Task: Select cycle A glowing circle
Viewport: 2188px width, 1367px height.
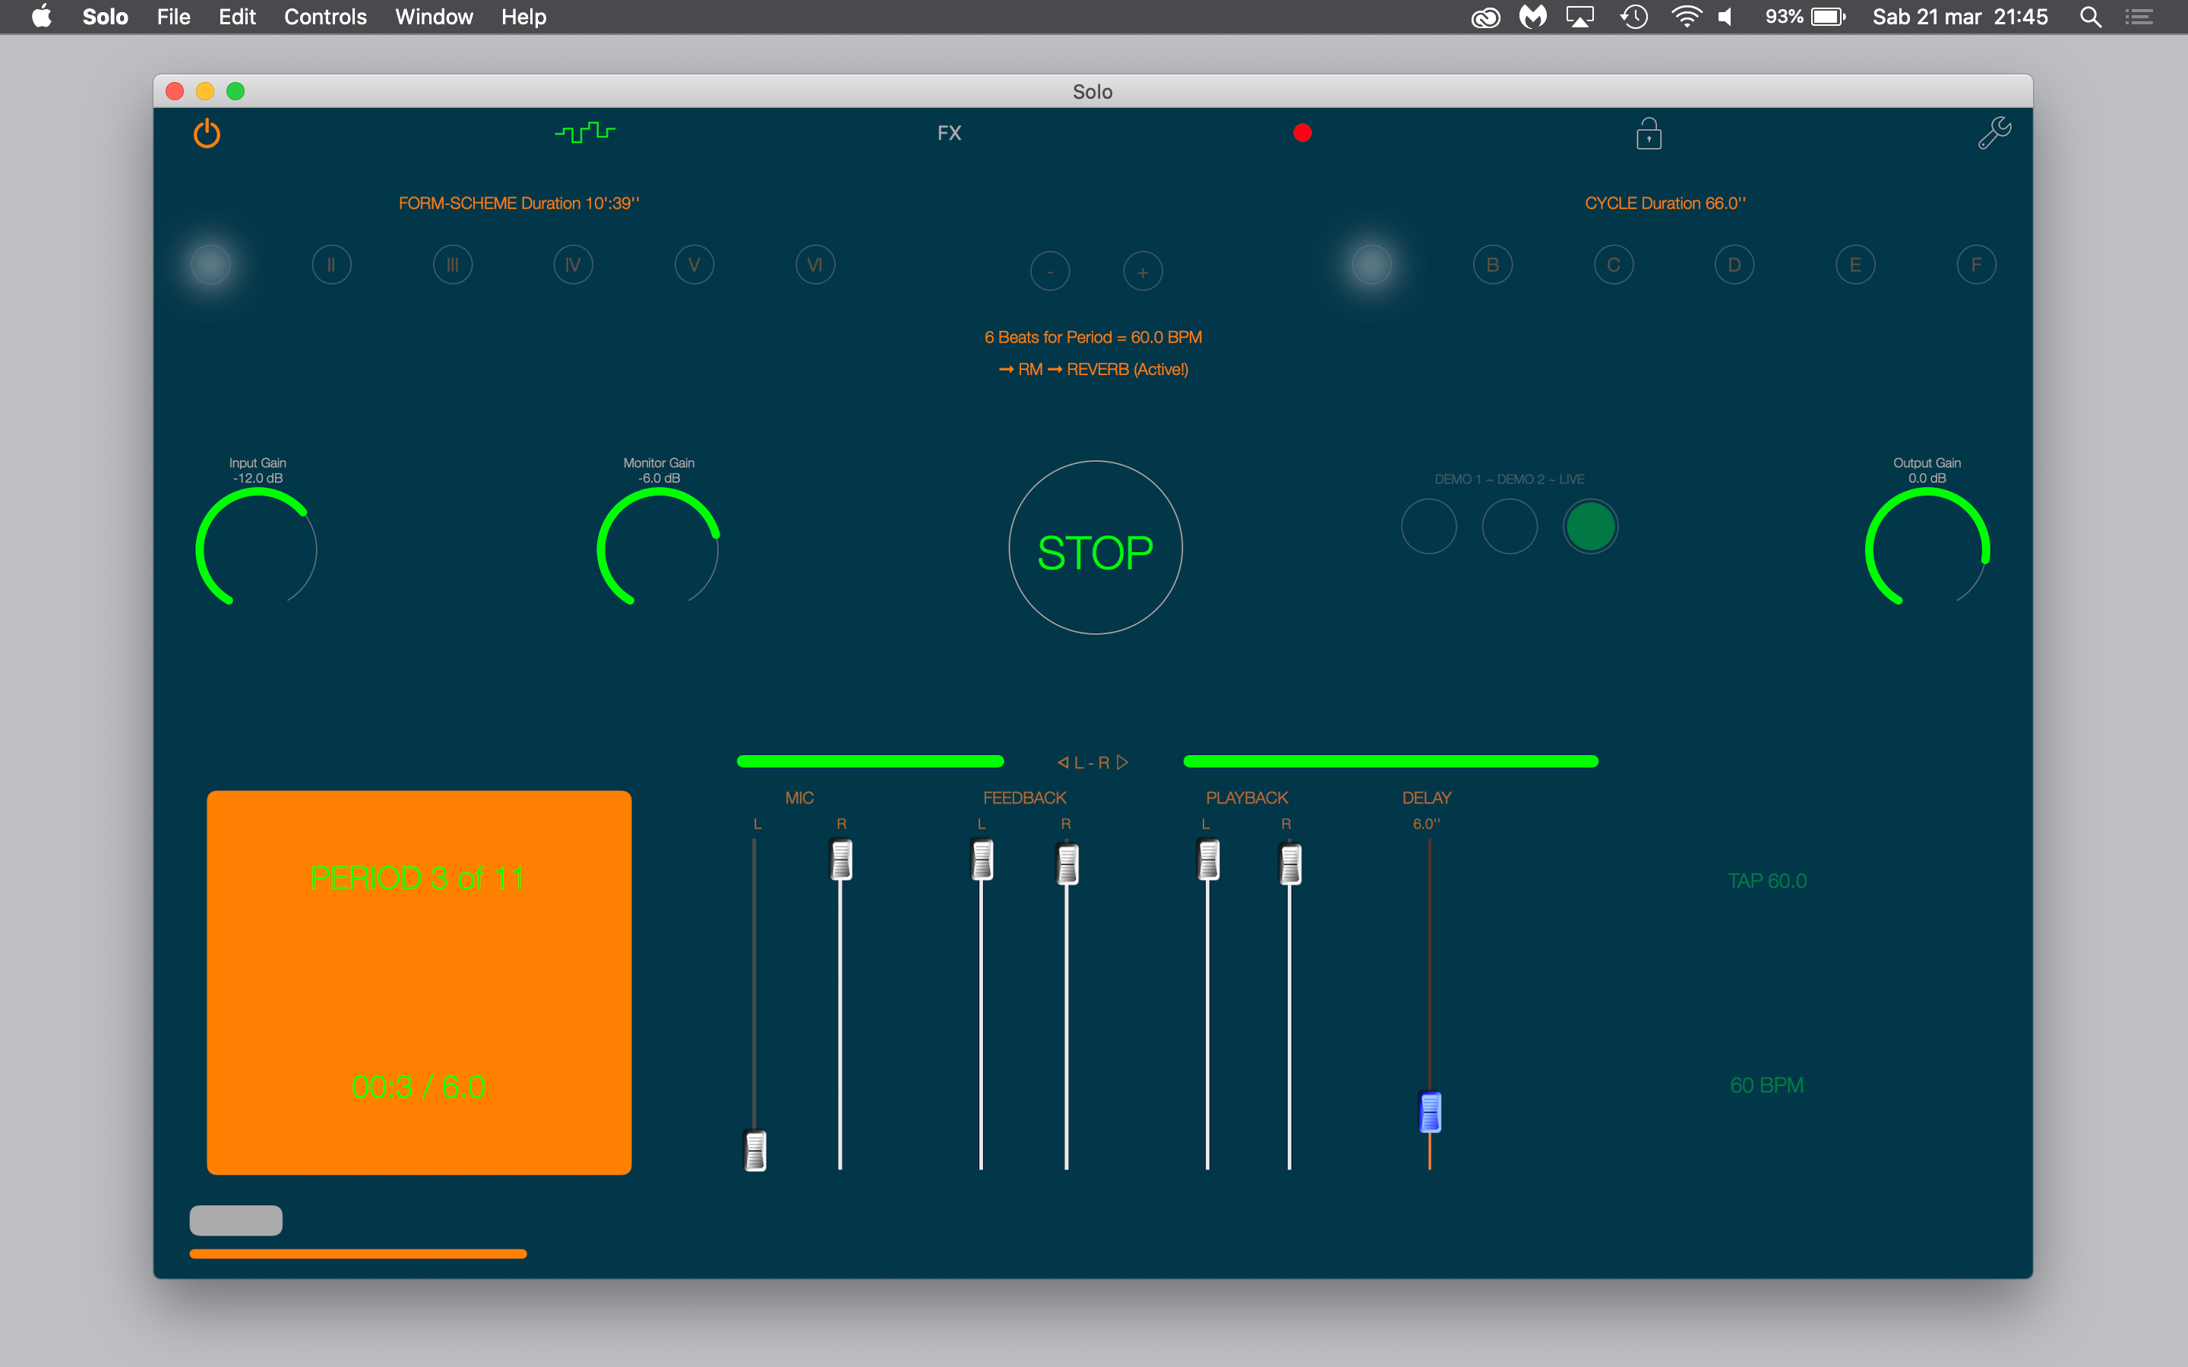Action: click(1371, 265)
